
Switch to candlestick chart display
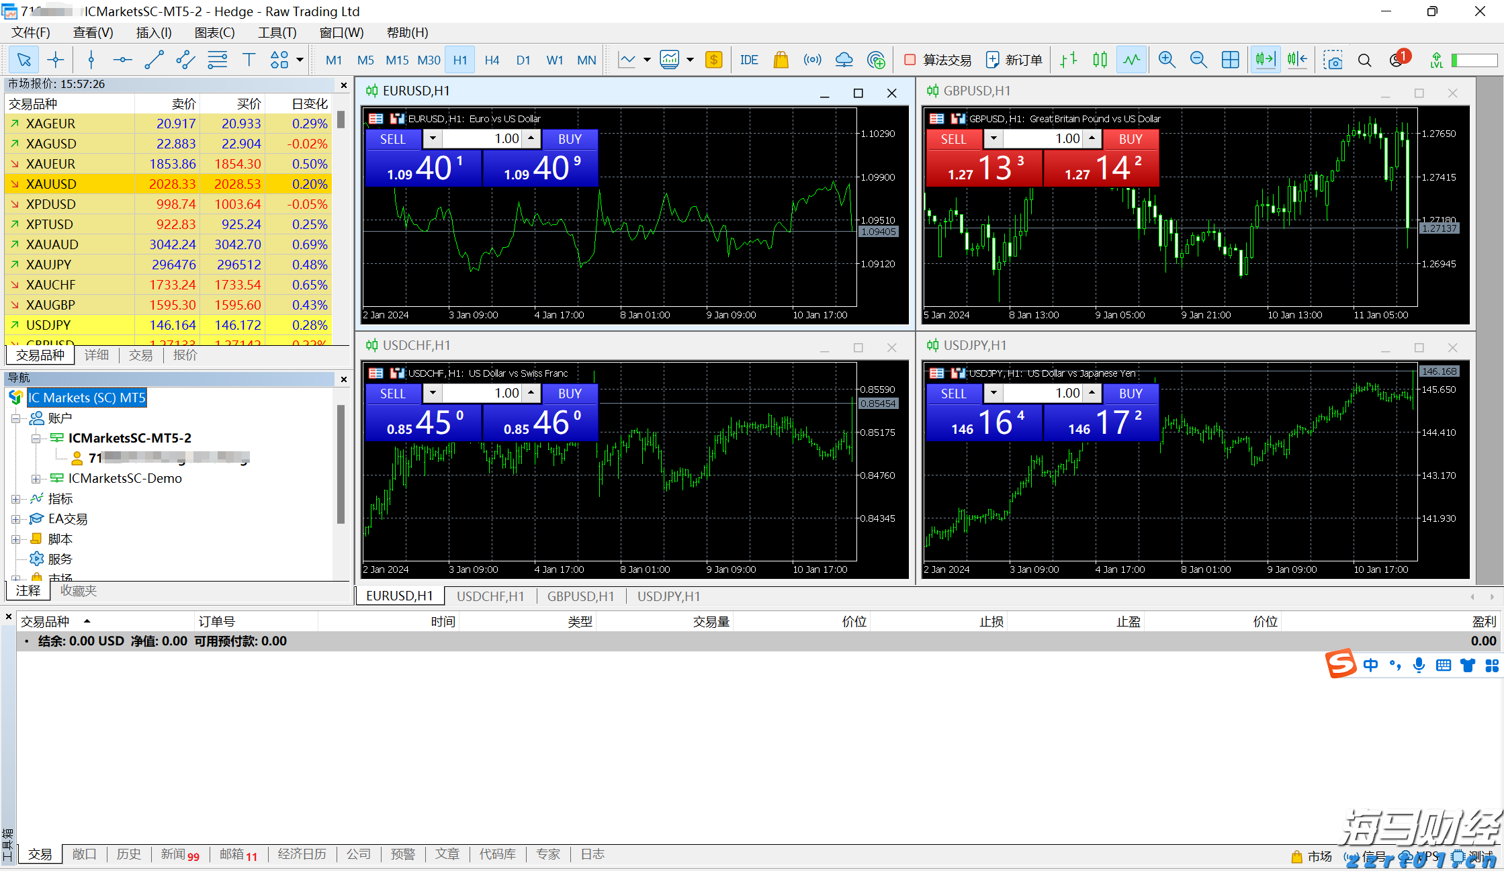1100,60
